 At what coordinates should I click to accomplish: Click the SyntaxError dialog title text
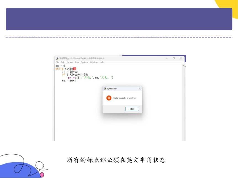coord(112,89)
